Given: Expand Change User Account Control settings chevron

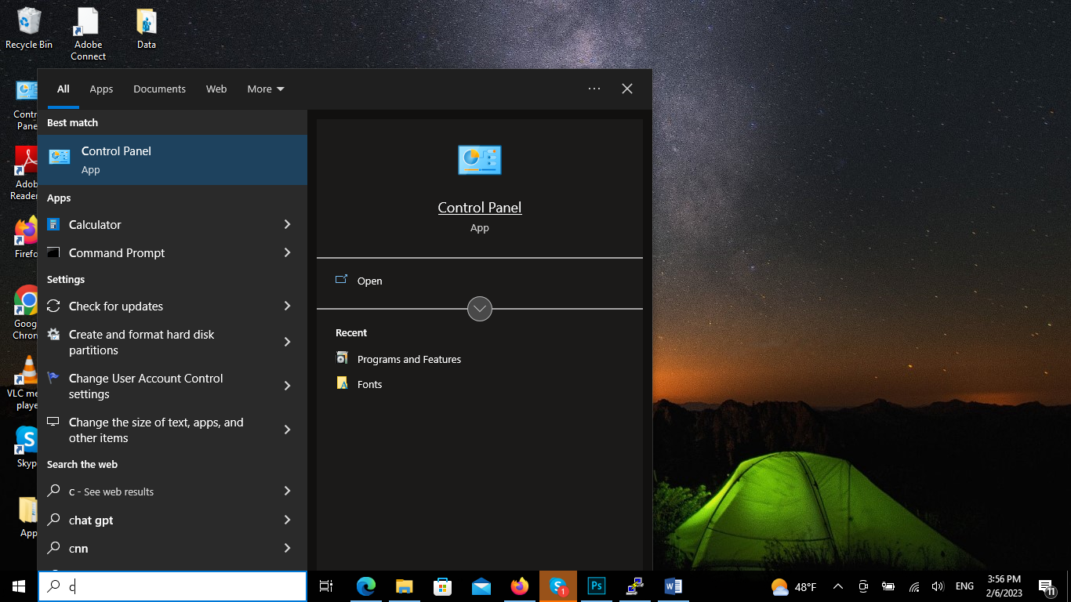Looking at the screenshot, I should [287, 386].
